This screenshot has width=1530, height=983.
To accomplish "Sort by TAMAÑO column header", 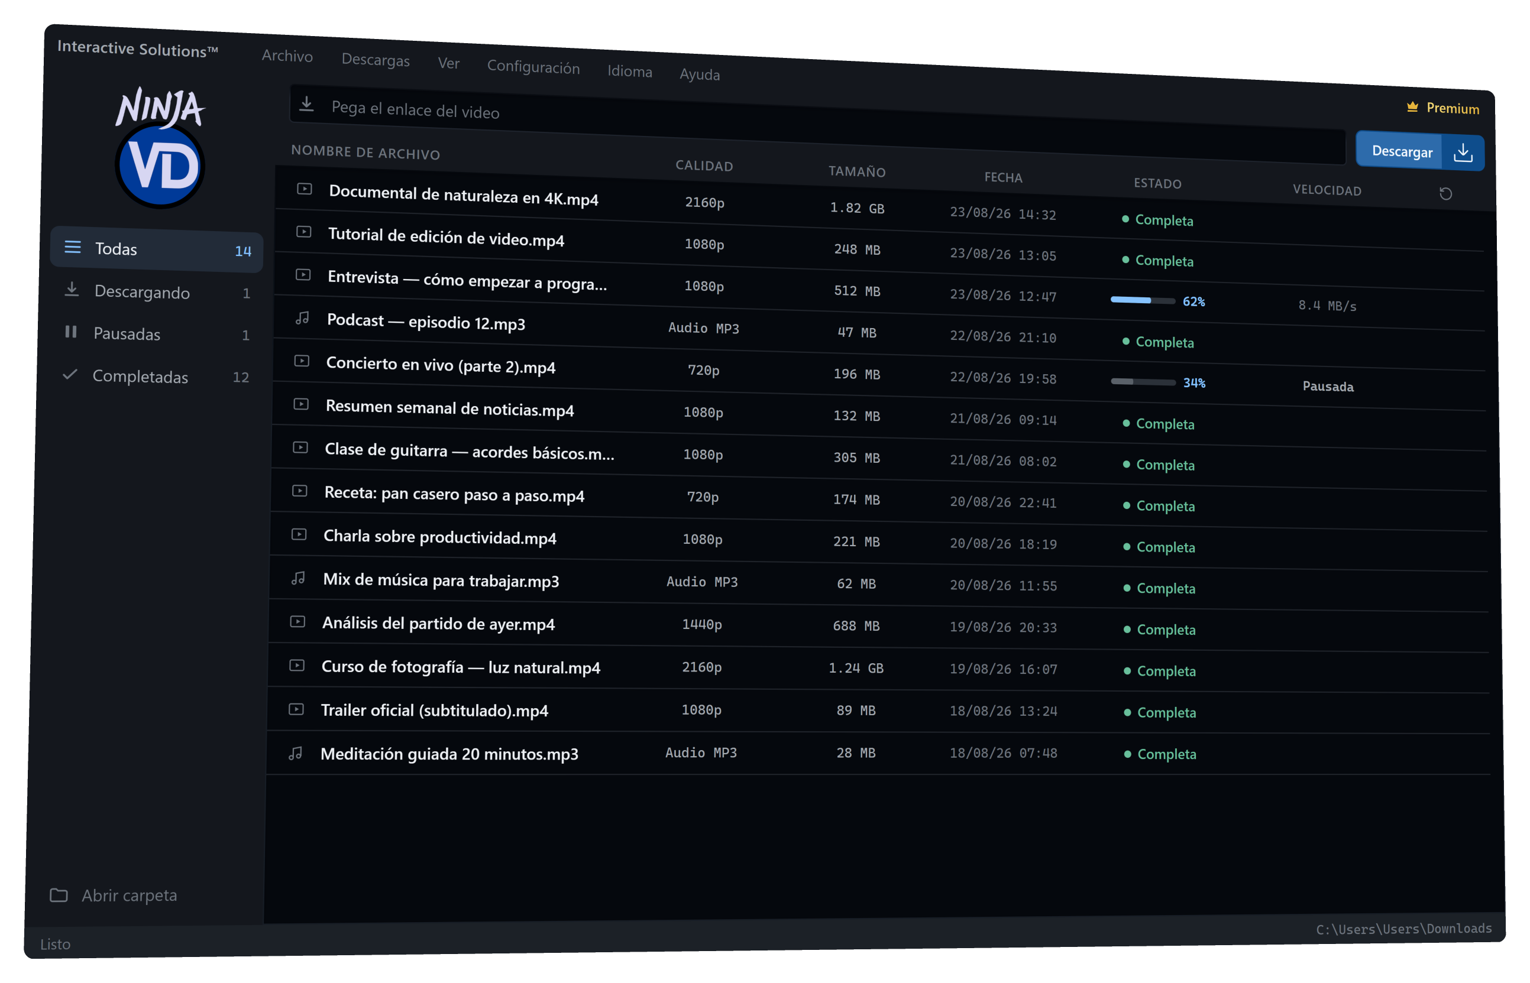I will tap(856, 171).
